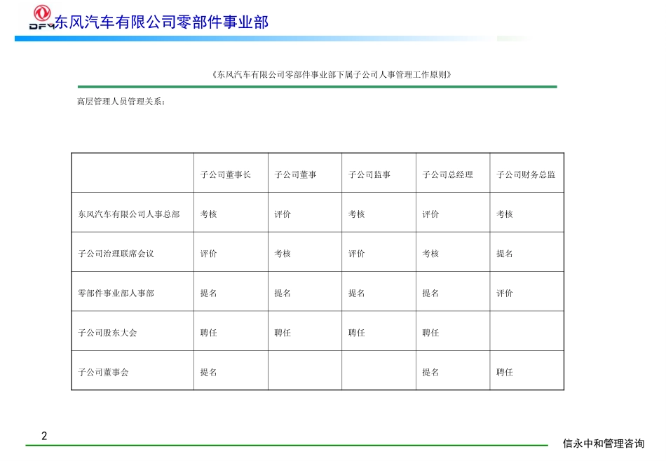Select the row label 零部件事业部人事部
This screenshot has height=461, width=666.
[x=116, y=293]
